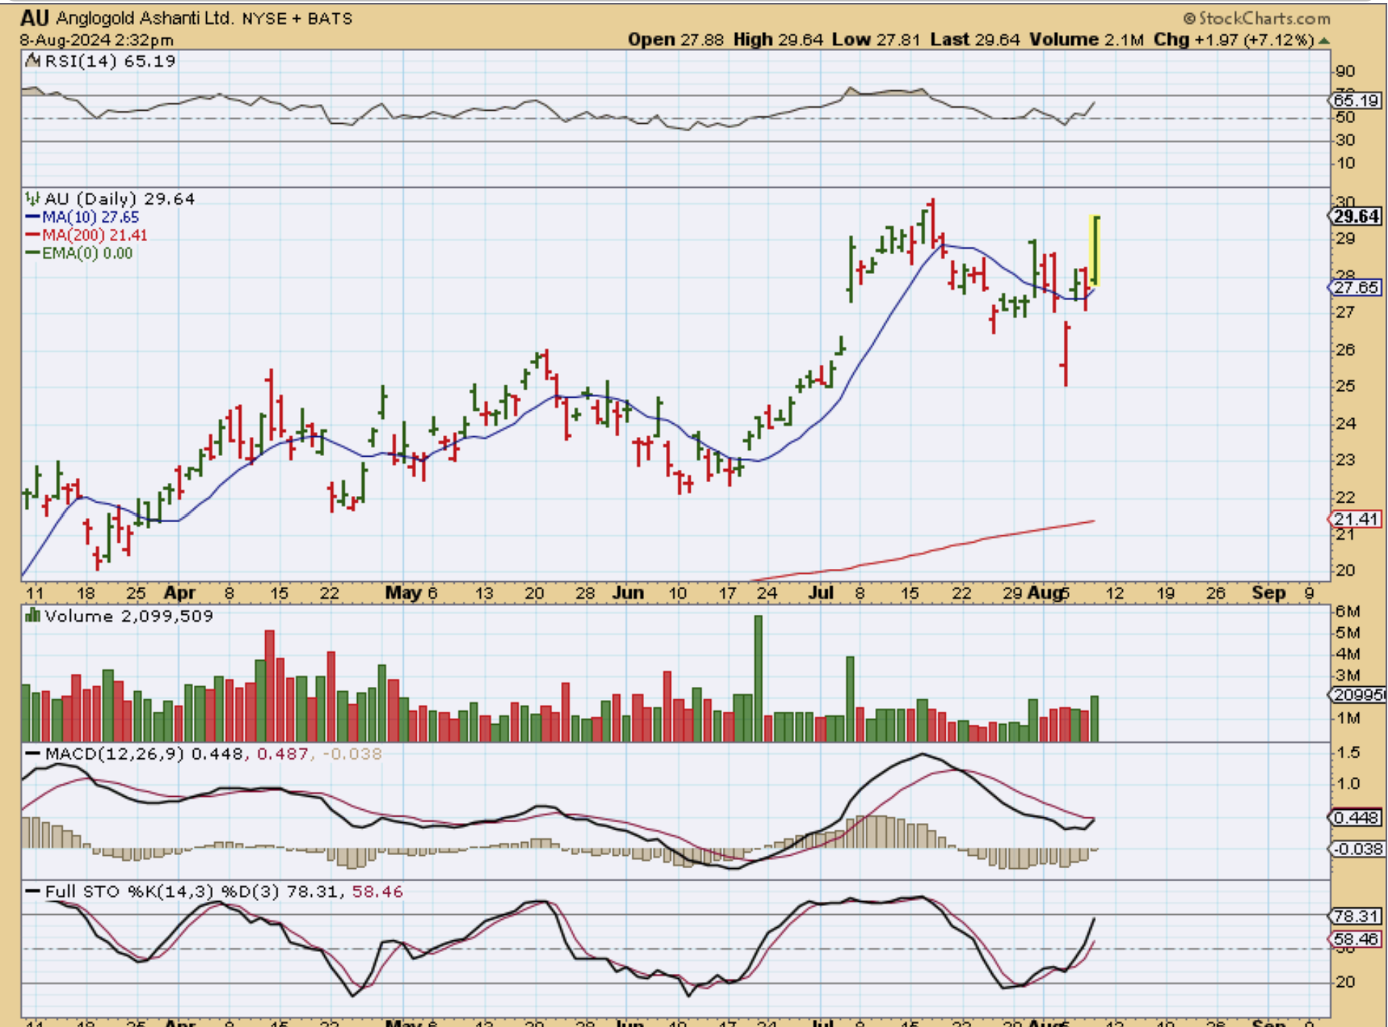Click the High 29.64 value in header
Screen dimensions: 1388x1027
tap(778, 40)
